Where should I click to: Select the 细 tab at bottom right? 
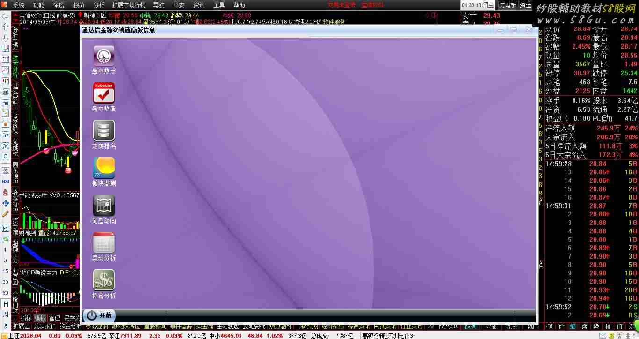tap(573, 326)
